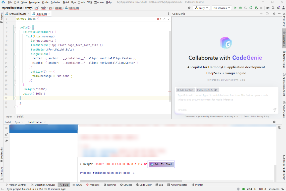Click the locate target icon left of entry
Image resolution: width=286 pixels, height=191 pixels.
(189, 8)
